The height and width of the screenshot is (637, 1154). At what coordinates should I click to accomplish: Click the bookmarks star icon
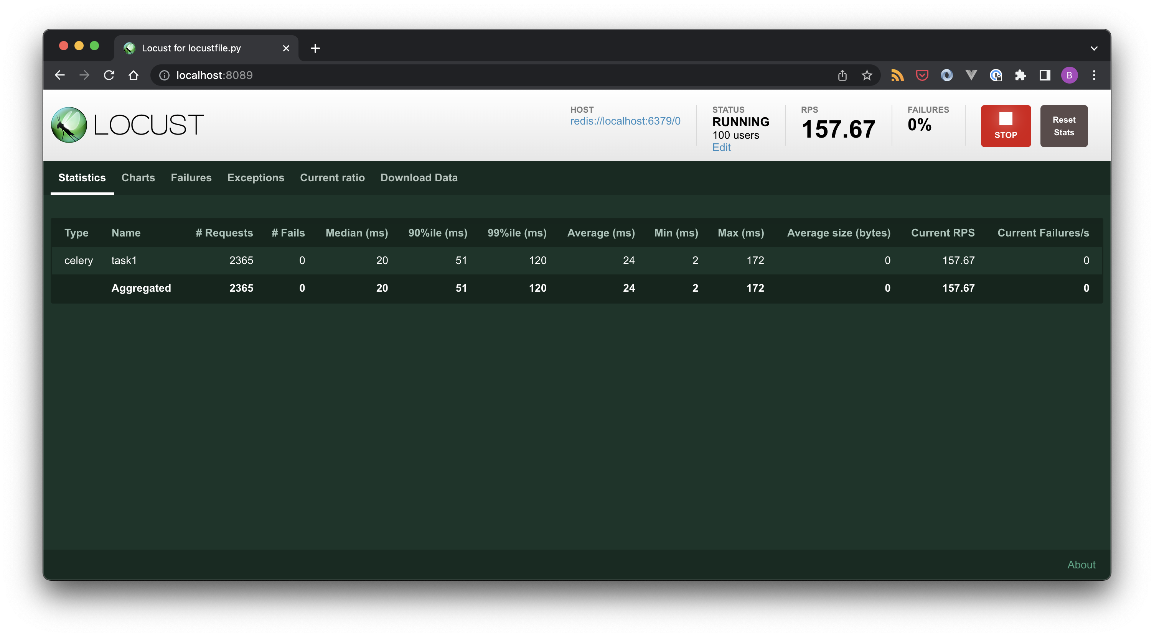pos(867,75)
